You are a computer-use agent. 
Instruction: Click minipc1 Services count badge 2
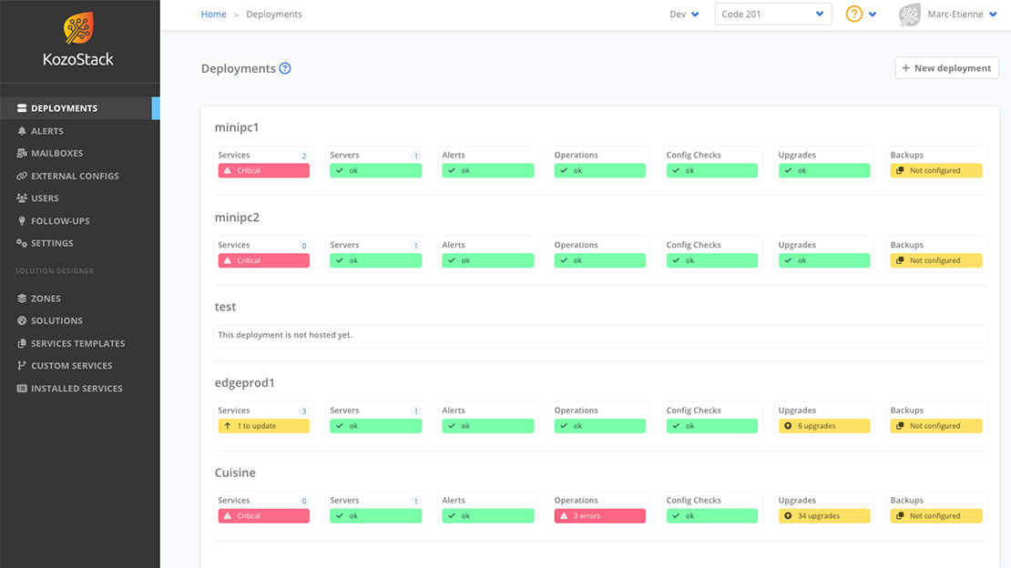click(x=303, y=156)
